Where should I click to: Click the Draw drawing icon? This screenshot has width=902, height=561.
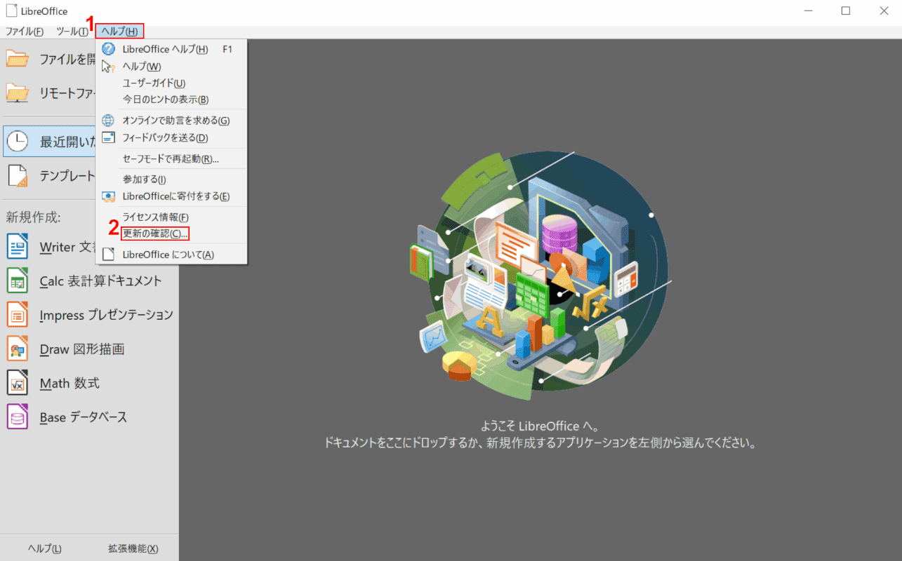pos(18,349)
